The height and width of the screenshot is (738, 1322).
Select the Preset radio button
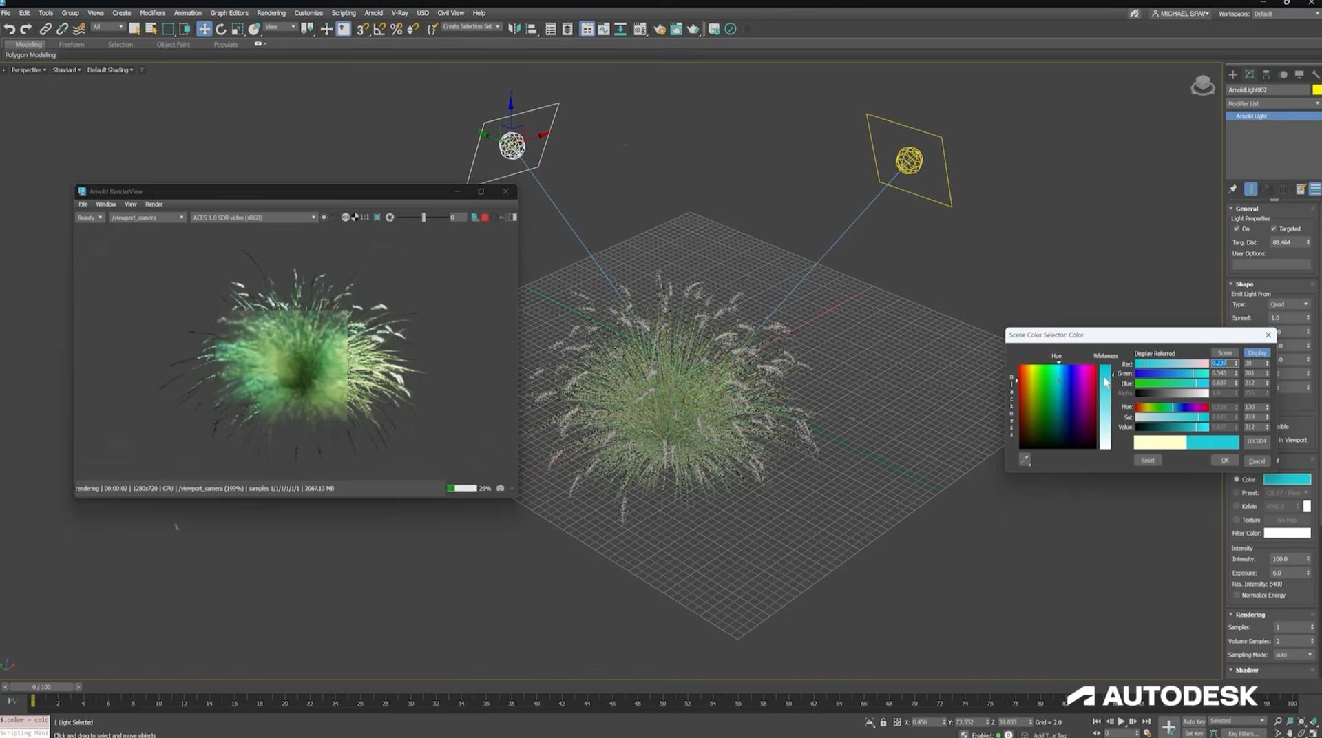coord(1237,493)
